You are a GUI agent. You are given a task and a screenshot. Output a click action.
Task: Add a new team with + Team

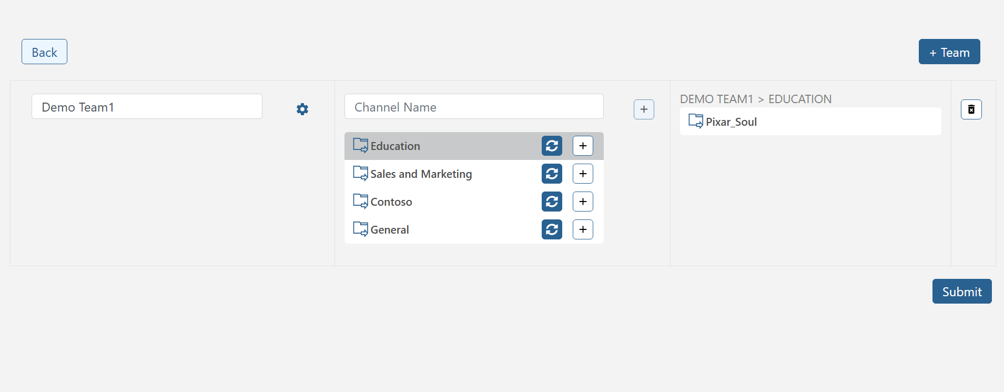pyautogui.click(x=949, y=52)
